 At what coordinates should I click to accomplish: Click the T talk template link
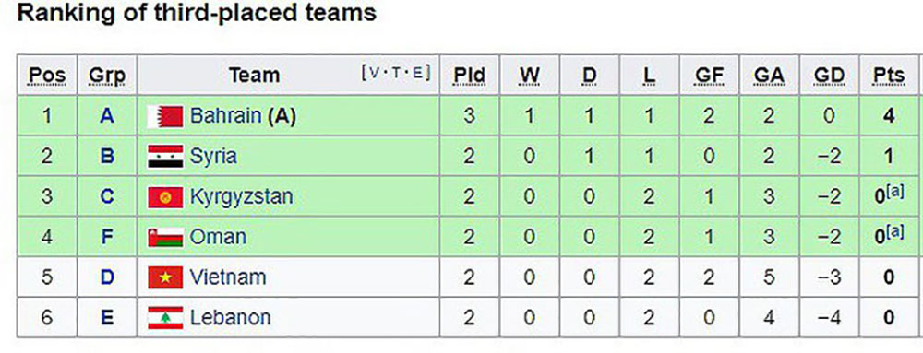396,73
